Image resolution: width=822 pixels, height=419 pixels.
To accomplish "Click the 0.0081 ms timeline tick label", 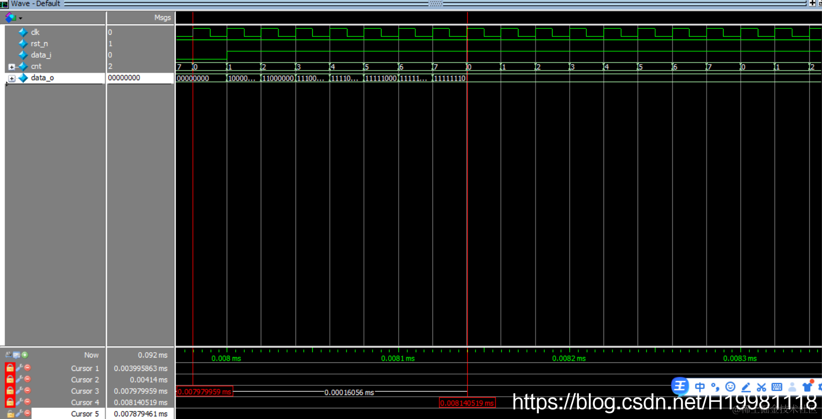I will (398, 359).
